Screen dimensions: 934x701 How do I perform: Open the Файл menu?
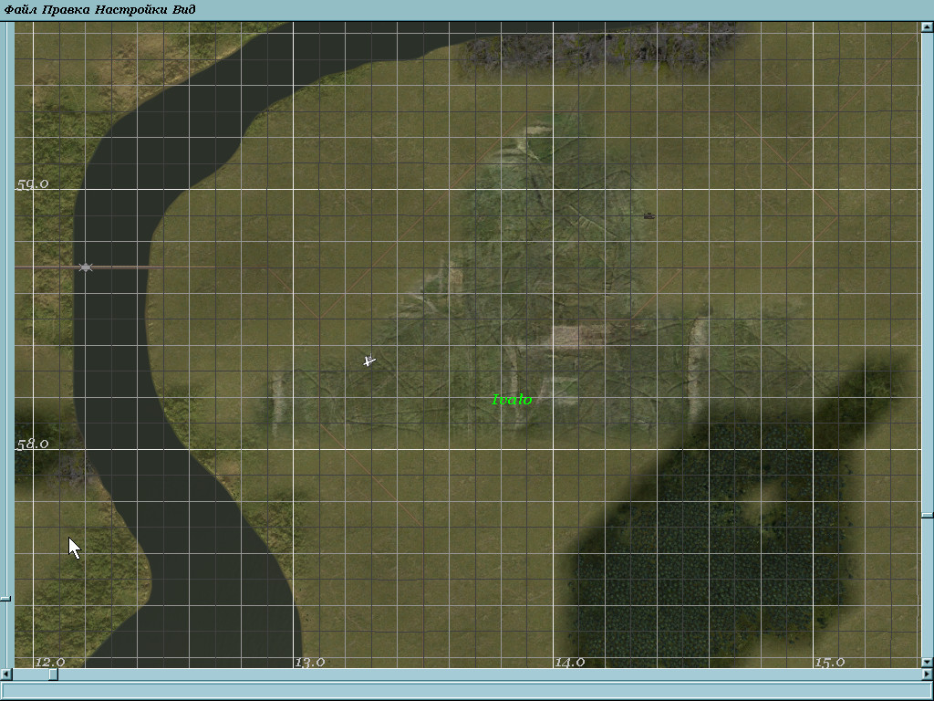tap(21, 9)
